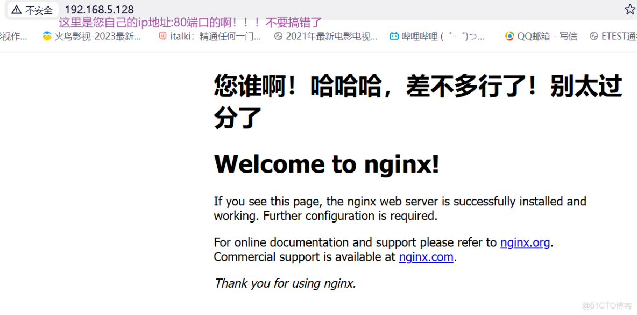
Task: Open the nginx.org link
Action: pyautogui.click(x=525, y=242)
